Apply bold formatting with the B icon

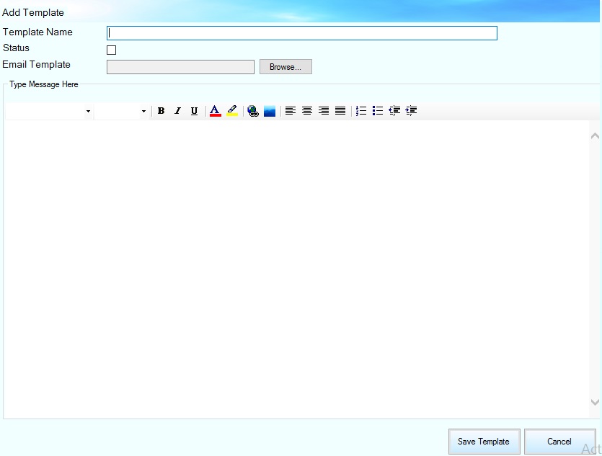coord(161,111)
